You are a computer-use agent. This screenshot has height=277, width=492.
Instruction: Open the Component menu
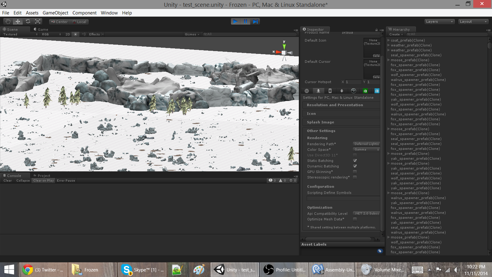point(84,13)
